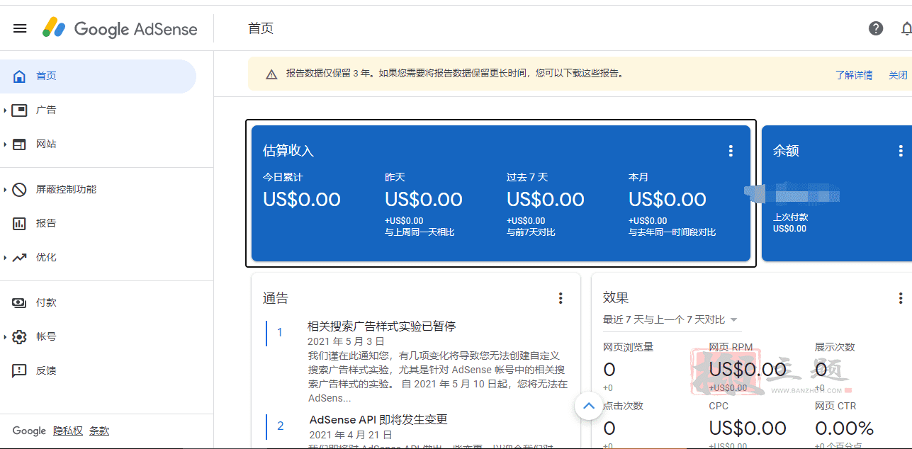
Task: Click 关闭 to dismiss the banner
Action: [x=898, y=75]
